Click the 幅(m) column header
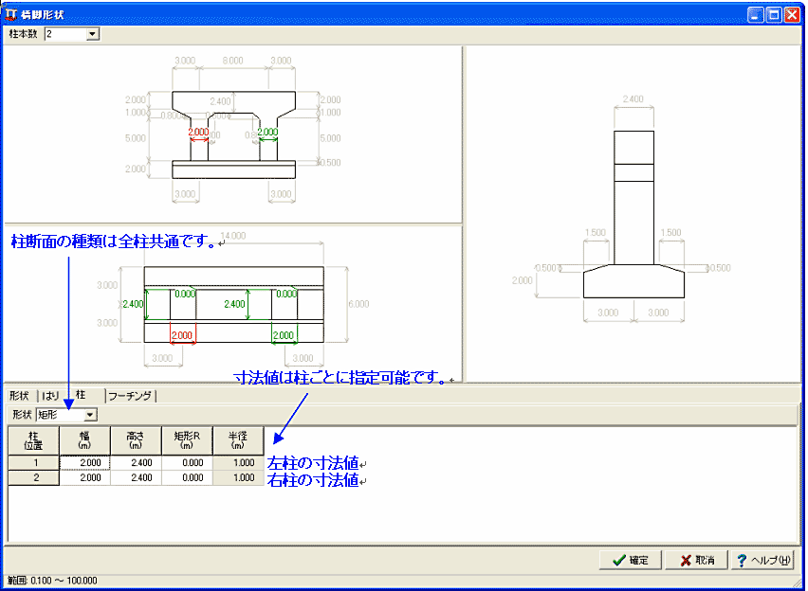Image resolution: width=808 pixels, height=591 pixels. pos(85,440)
